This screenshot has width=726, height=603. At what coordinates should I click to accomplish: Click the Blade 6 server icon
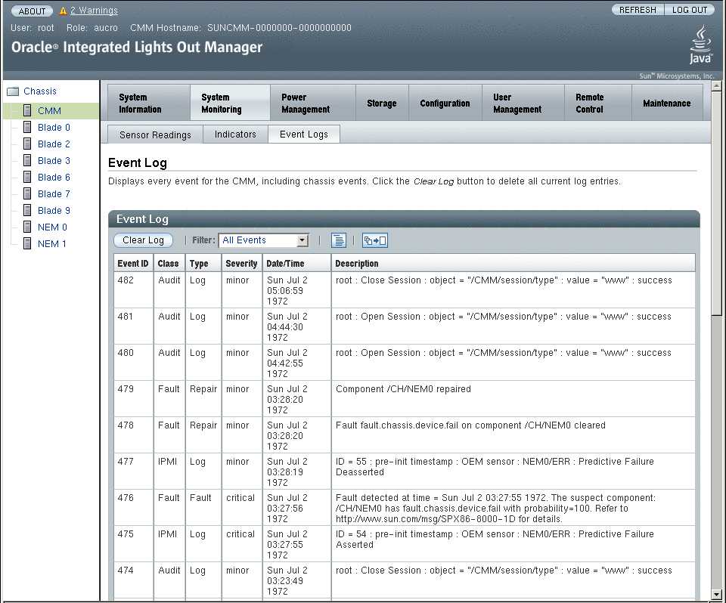click(x=27, y=178)
